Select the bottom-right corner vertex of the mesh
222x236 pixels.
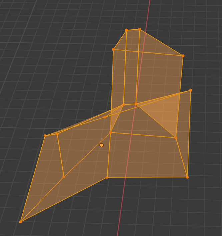click(x=187, y=177)
